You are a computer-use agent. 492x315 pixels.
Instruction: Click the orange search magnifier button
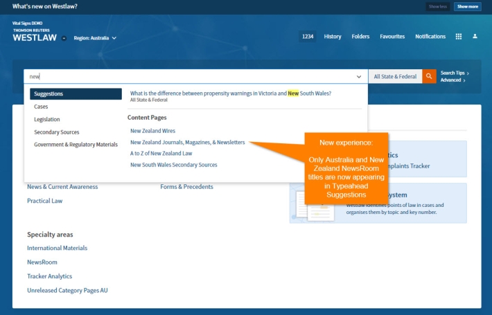[x=429, y=76]
